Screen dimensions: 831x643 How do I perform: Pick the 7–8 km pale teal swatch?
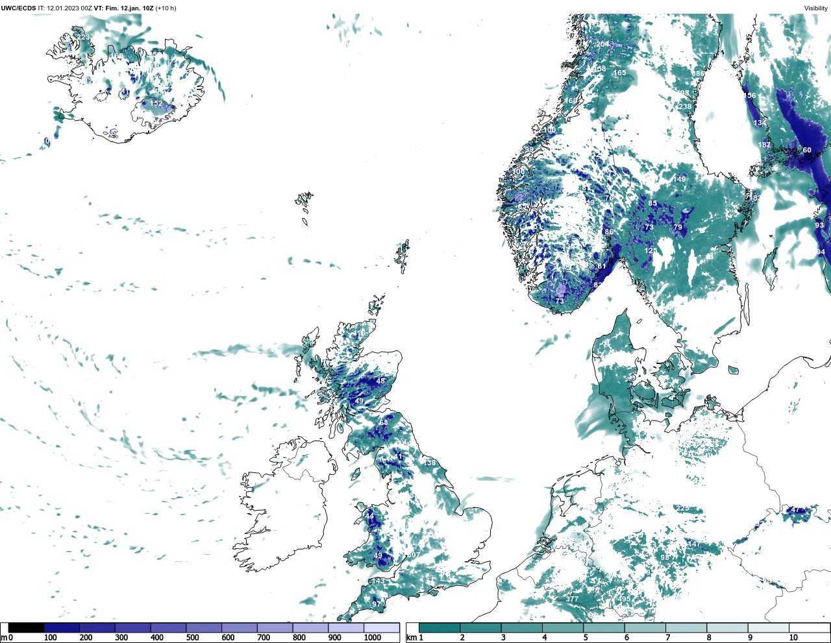point(686,628)
